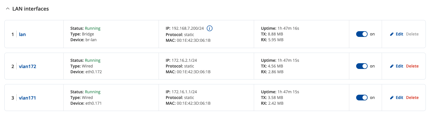Disable the vlan172 interface switch
Viewport: 431px width, 117px height.
click(362, 66)
